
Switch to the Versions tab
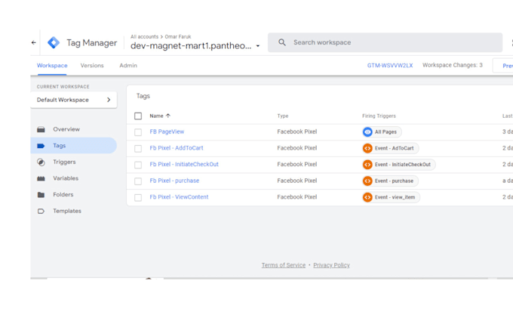pos(92,66)
